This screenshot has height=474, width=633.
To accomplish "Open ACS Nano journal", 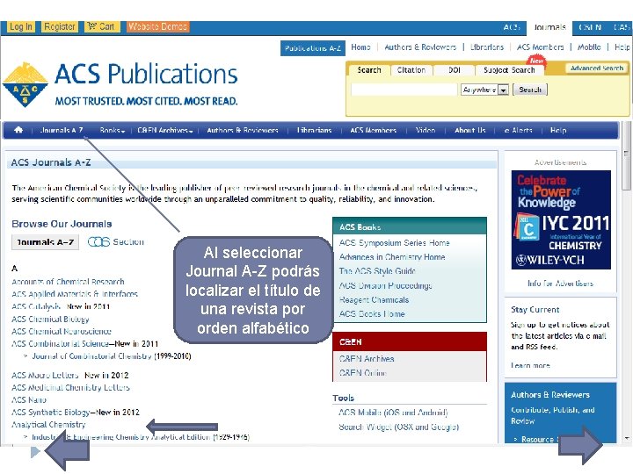I will (x=29, y=400).
